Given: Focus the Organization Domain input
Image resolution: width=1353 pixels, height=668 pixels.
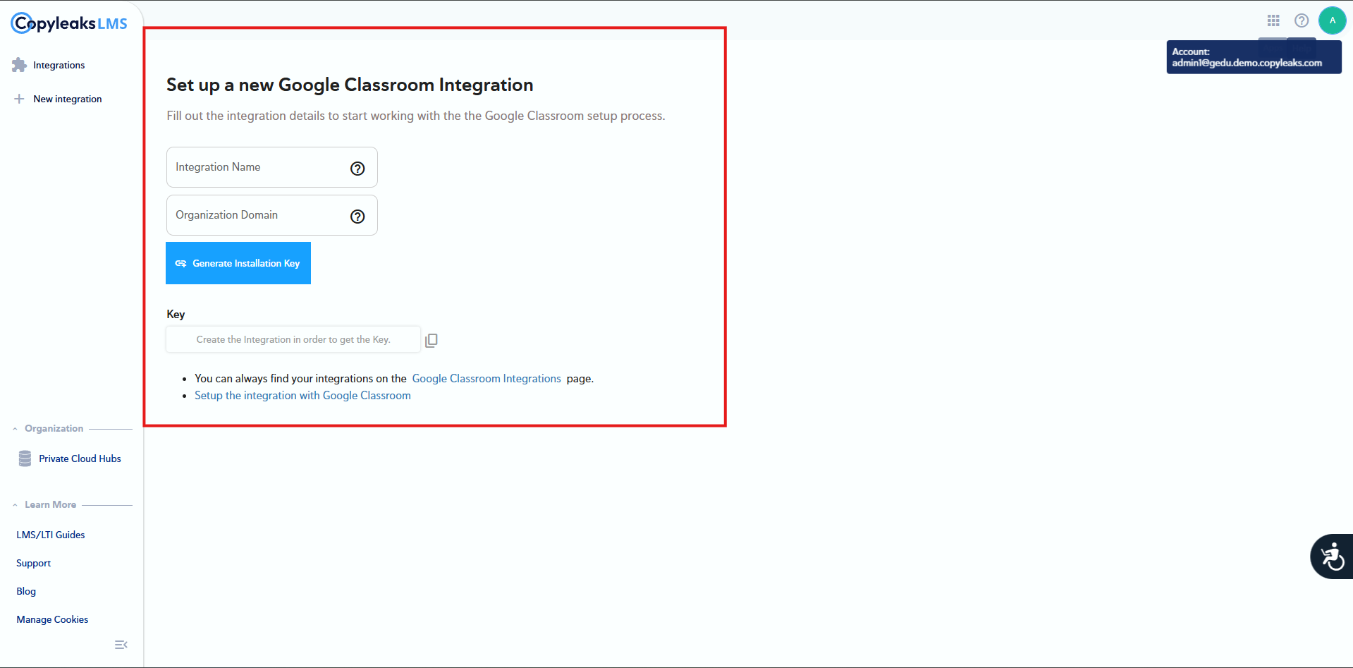Looking at the screenshot, I should tap(272, 215).
